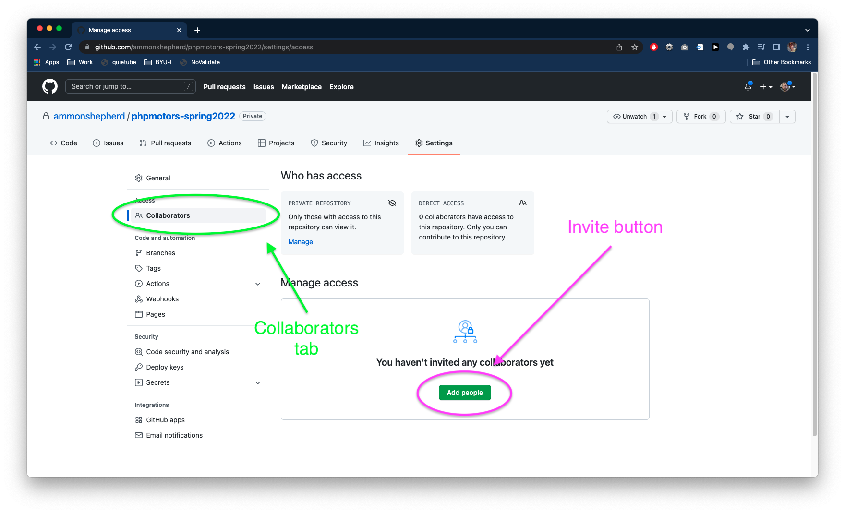Click the quietube bookmark
Image resolution: width=845 pixels, height=513 pixels.
pos(119,62)
